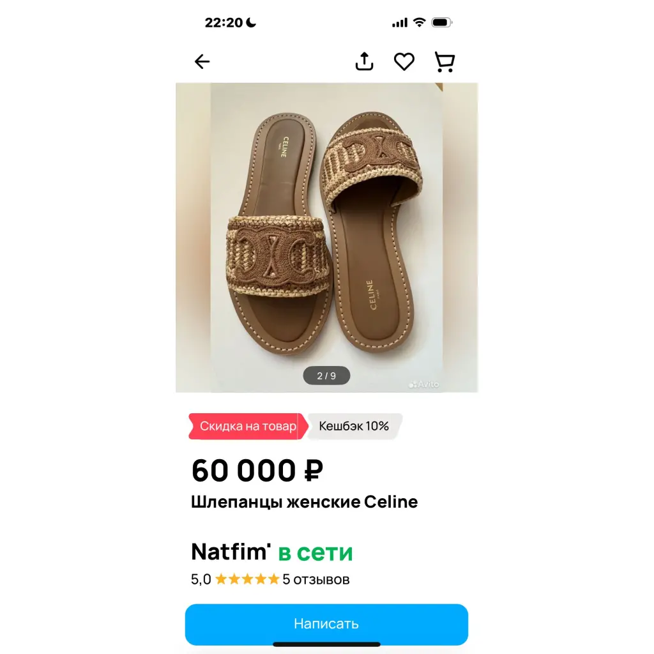Tap the Celine slippers product photo
This screenshot has height=654, width=654.
click(326, 236)
